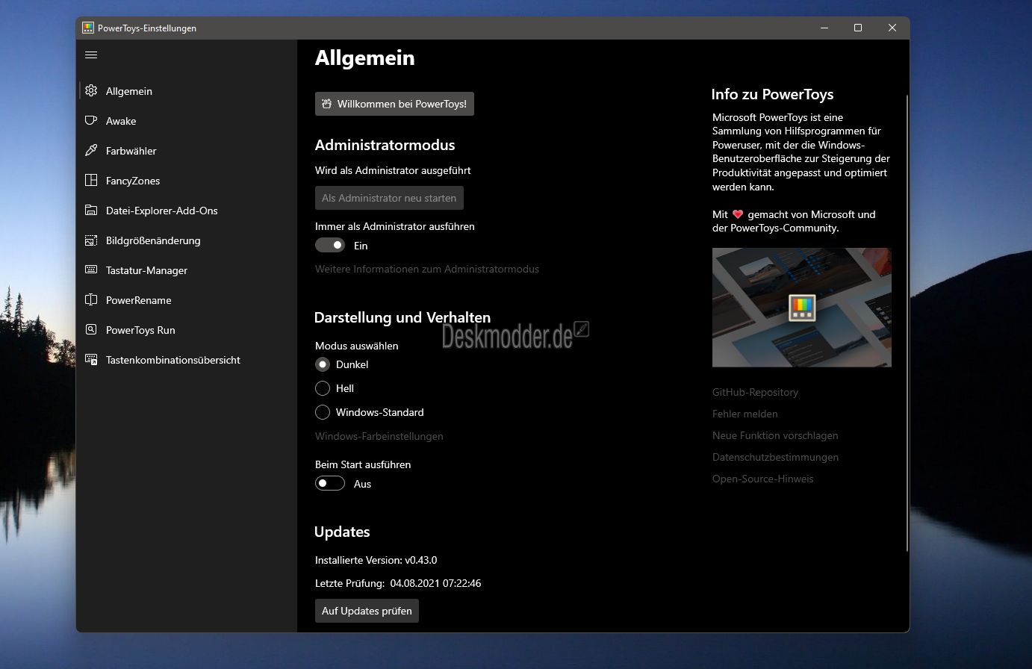The width and height of the screenshot is (1032, 669).
Task: Click the Installierte Version: v0.43.0 text
Action: pyautogui.click(x=376, y=560)
